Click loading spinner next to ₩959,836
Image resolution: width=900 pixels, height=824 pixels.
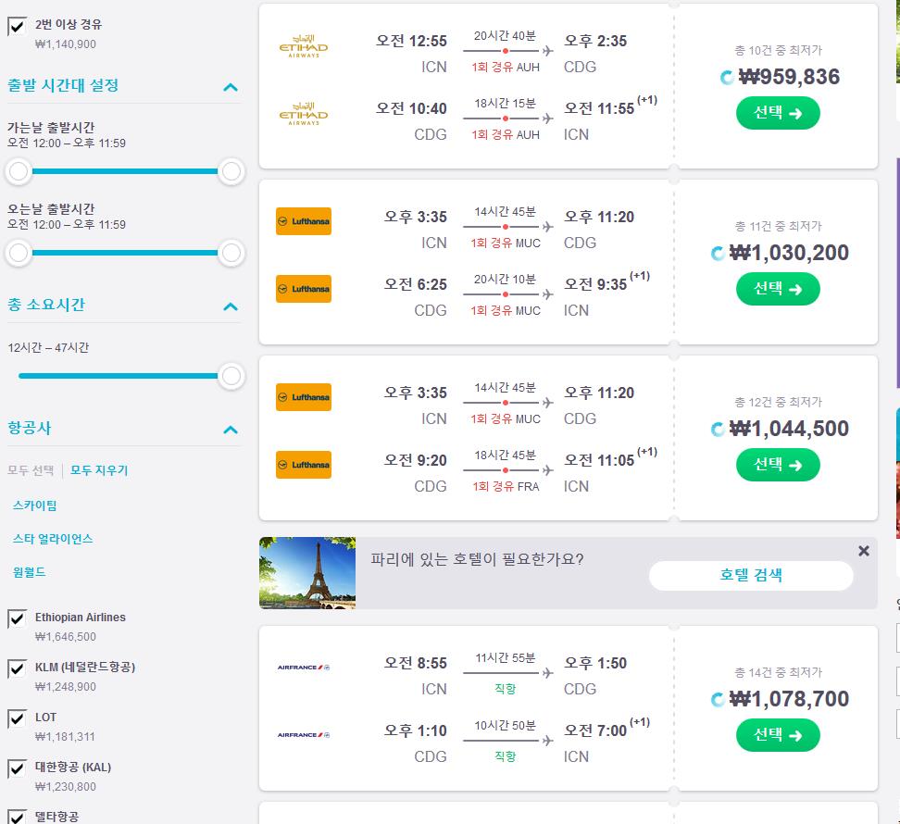tap(727, 77)
